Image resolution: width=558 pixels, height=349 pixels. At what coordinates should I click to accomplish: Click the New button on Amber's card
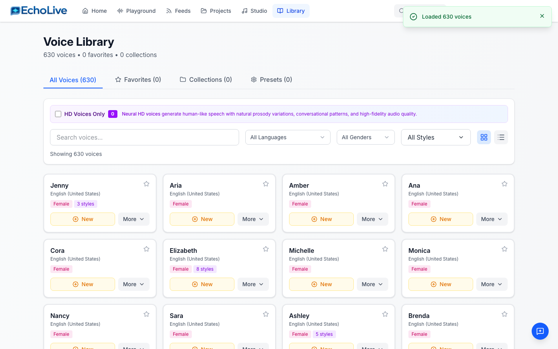point(321,219)
